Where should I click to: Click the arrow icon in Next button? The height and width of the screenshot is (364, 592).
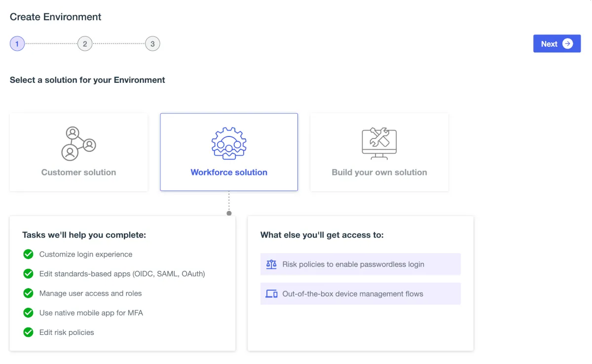tap(568, 44)
